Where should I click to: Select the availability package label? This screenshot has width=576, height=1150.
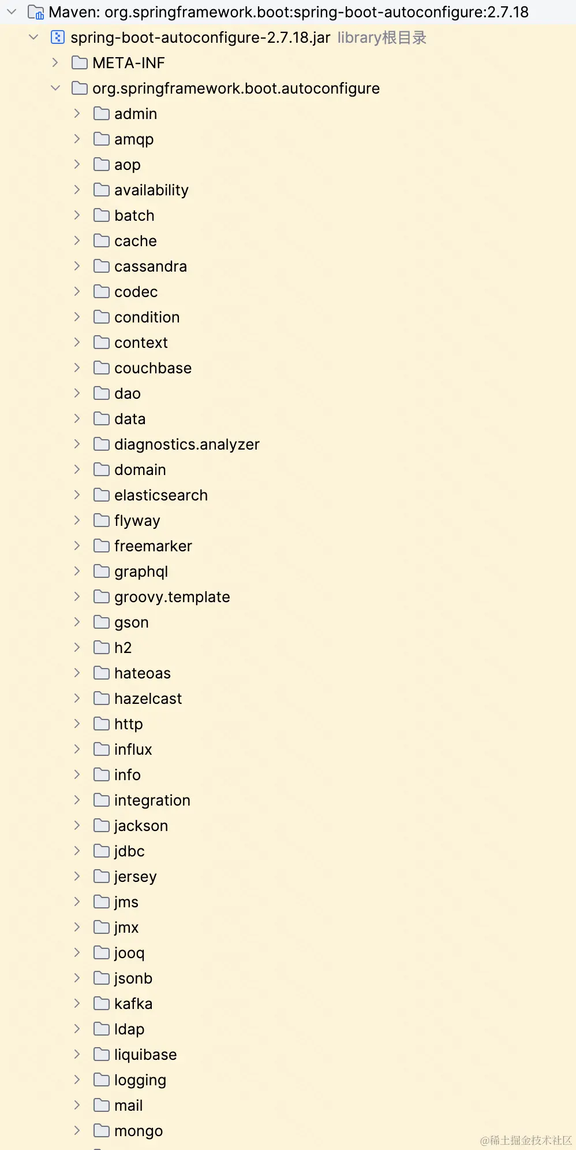pyautogui.click(x=151, y=190)
